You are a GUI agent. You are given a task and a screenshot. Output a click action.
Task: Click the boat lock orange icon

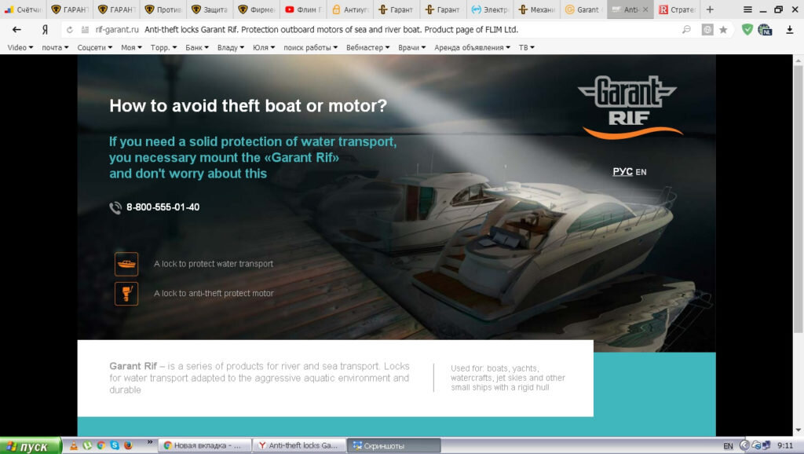click(126, 264)
